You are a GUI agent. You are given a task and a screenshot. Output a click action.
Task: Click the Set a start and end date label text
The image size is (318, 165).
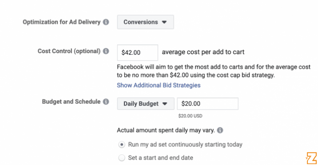pos(161,158)
